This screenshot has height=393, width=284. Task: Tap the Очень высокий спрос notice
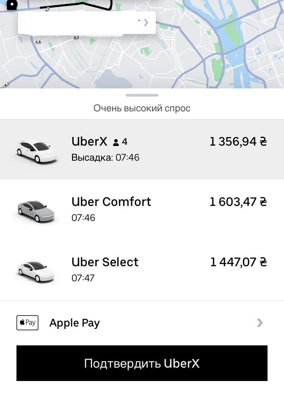coord(142,108)
